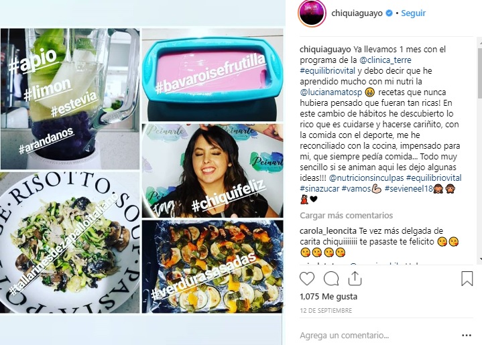Image resolution: width=482 pixels, height=345 pixels.
Task: Open more options with the three dots
Action: [x=467, y=335]
